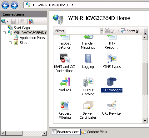Open the Request Filtering feature

(x=65, y=110)
